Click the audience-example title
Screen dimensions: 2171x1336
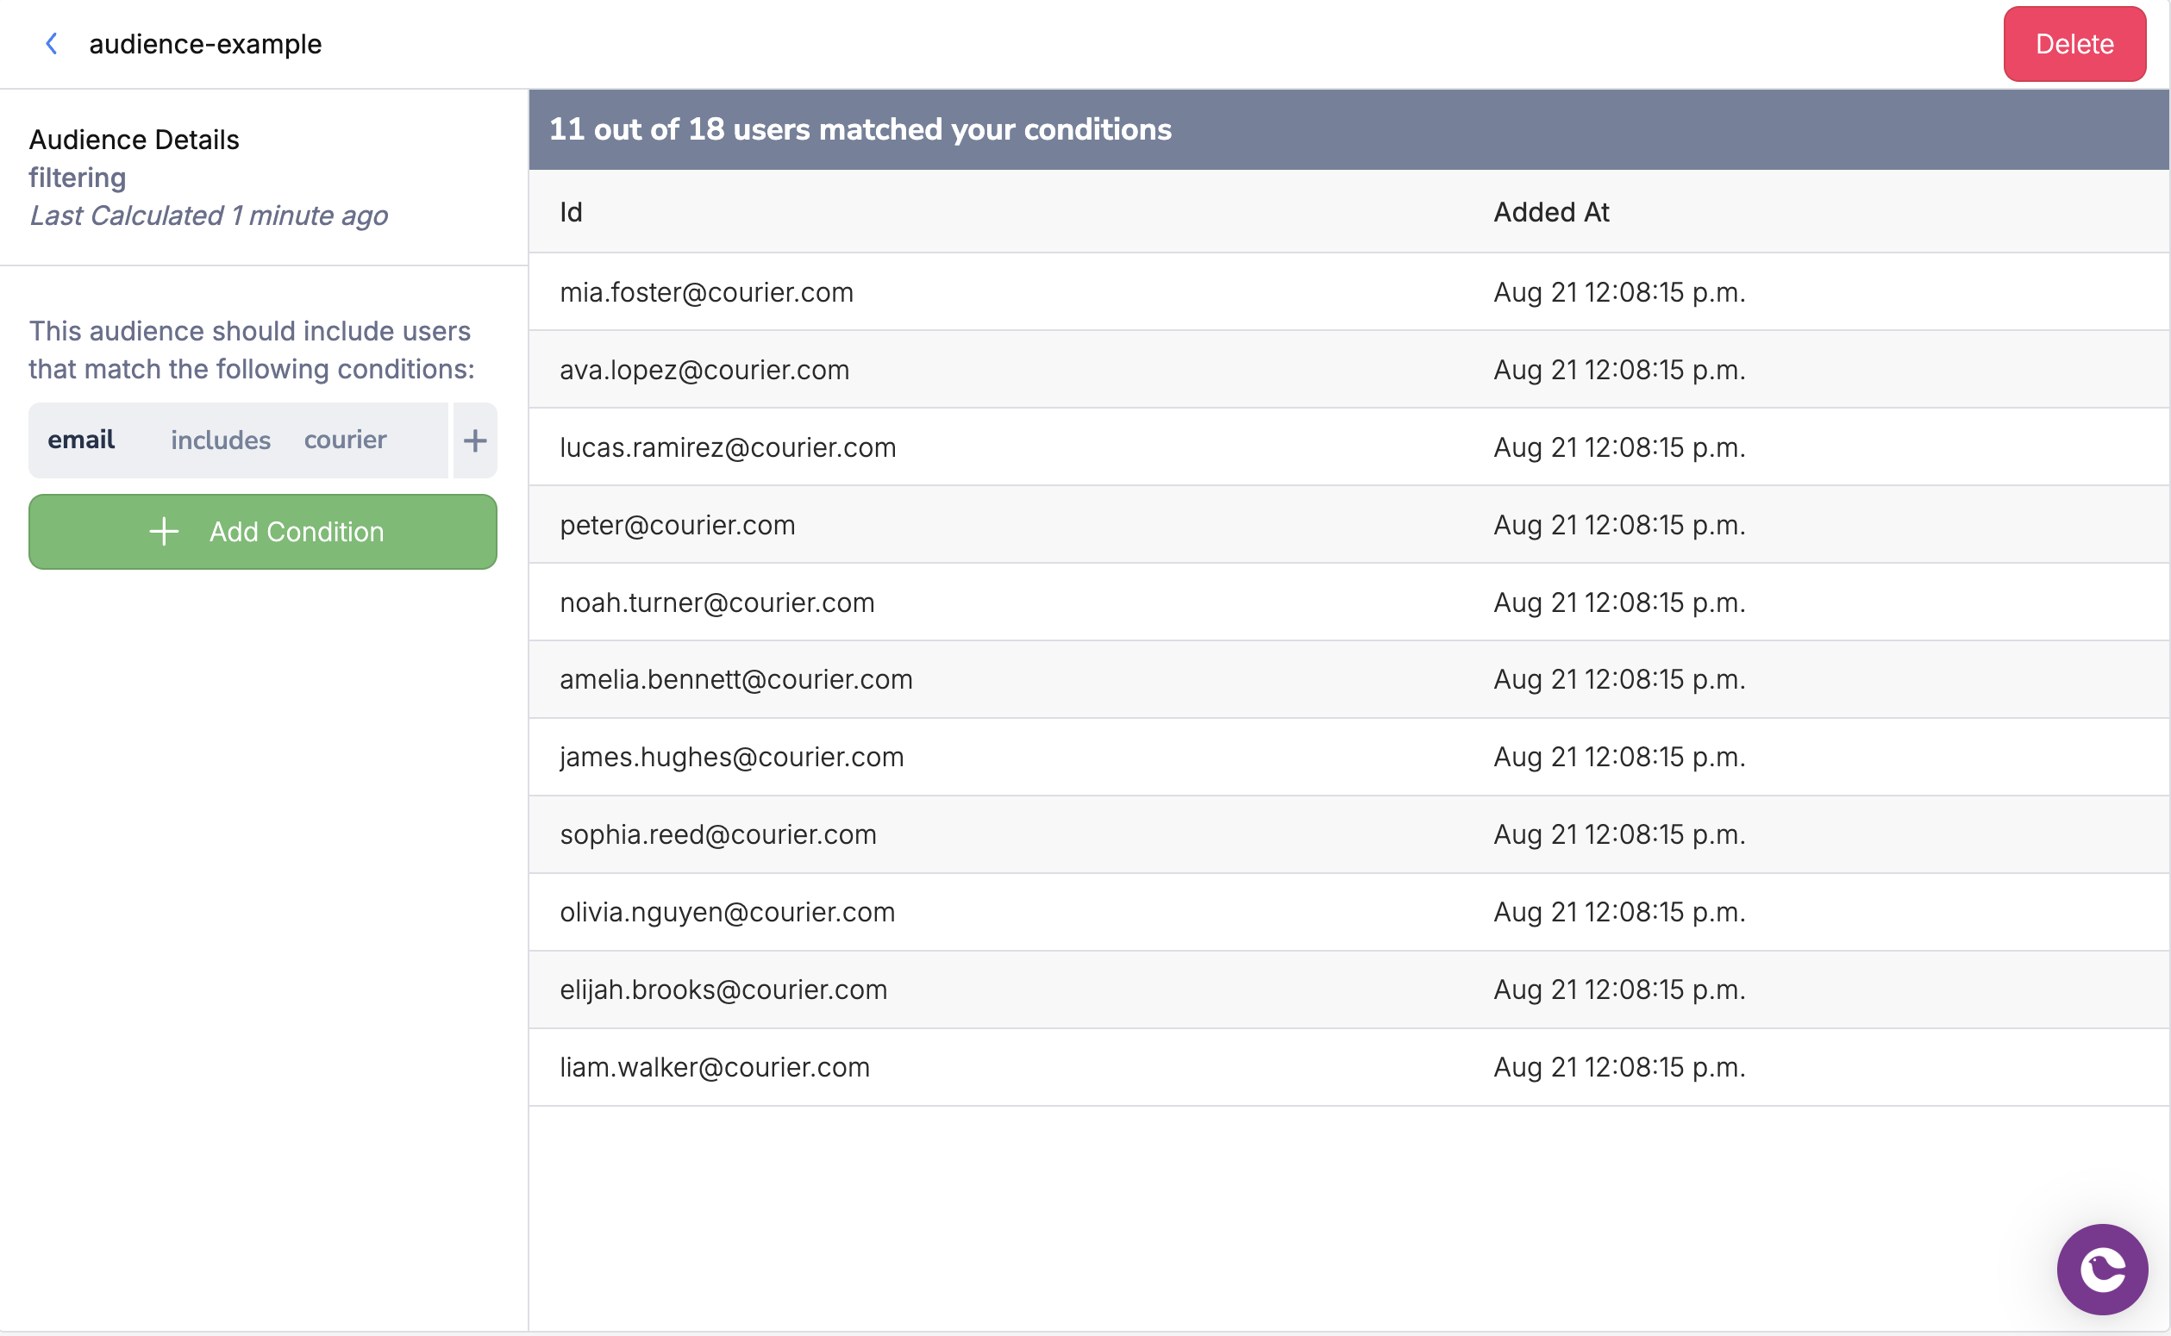tap(204, 43)
